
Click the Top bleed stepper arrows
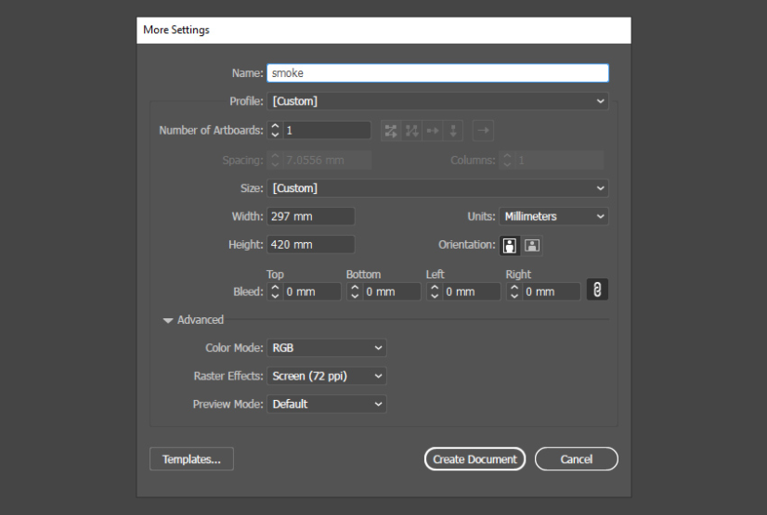click(x=275, y=291)
